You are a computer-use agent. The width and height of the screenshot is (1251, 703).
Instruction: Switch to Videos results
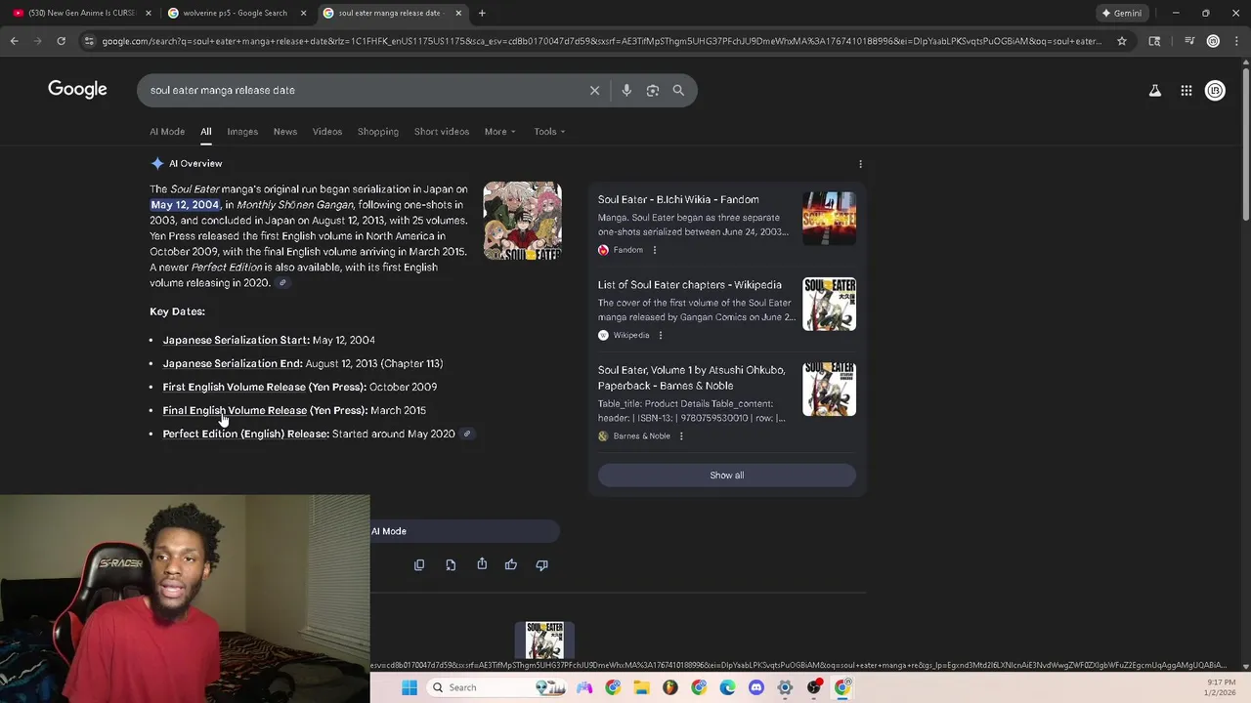[x=327, y=132]
